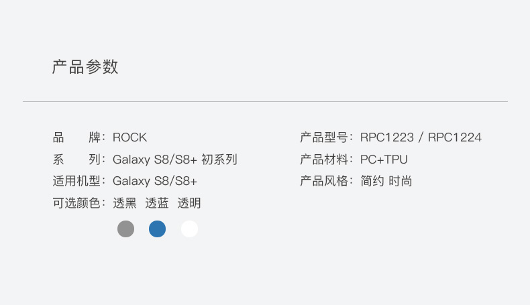This screenshot has height=305, width=530.
Task: Select the blue color swatch
Action: [x=157, y=229]
